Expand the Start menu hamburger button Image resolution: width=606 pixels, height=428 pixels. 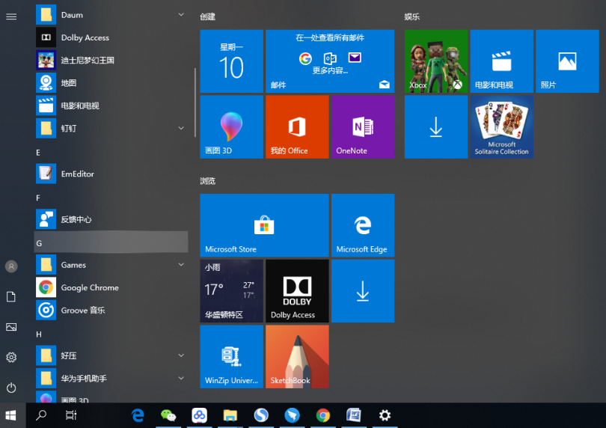[11, 16]
